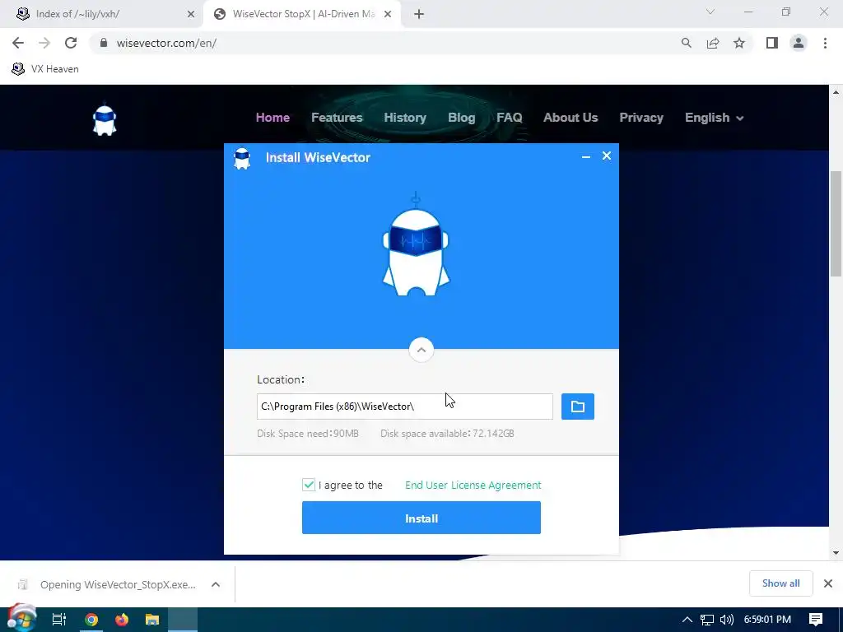Click the scrollbar down arrow

tap(836, 552)
